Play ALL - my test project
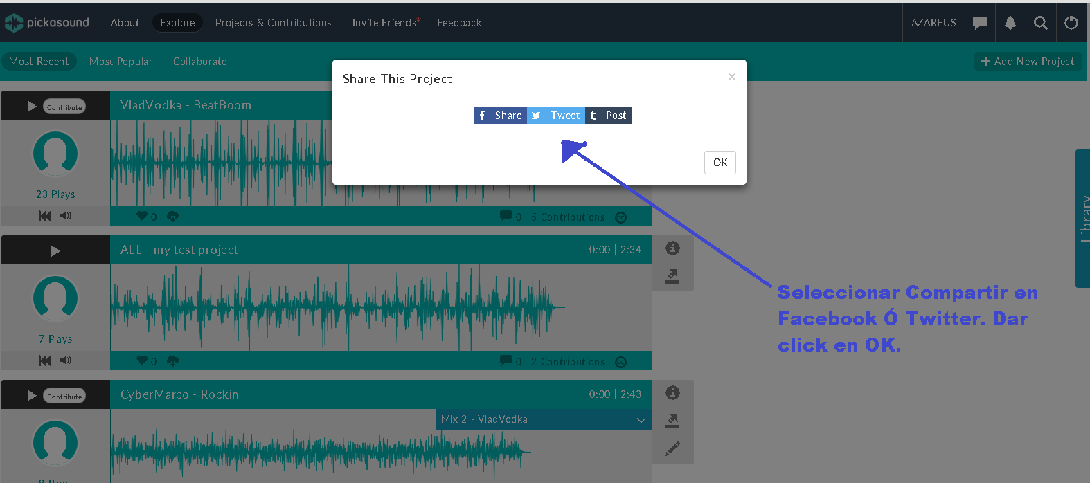Screen dimensions: 1090x483 point(55,250)
